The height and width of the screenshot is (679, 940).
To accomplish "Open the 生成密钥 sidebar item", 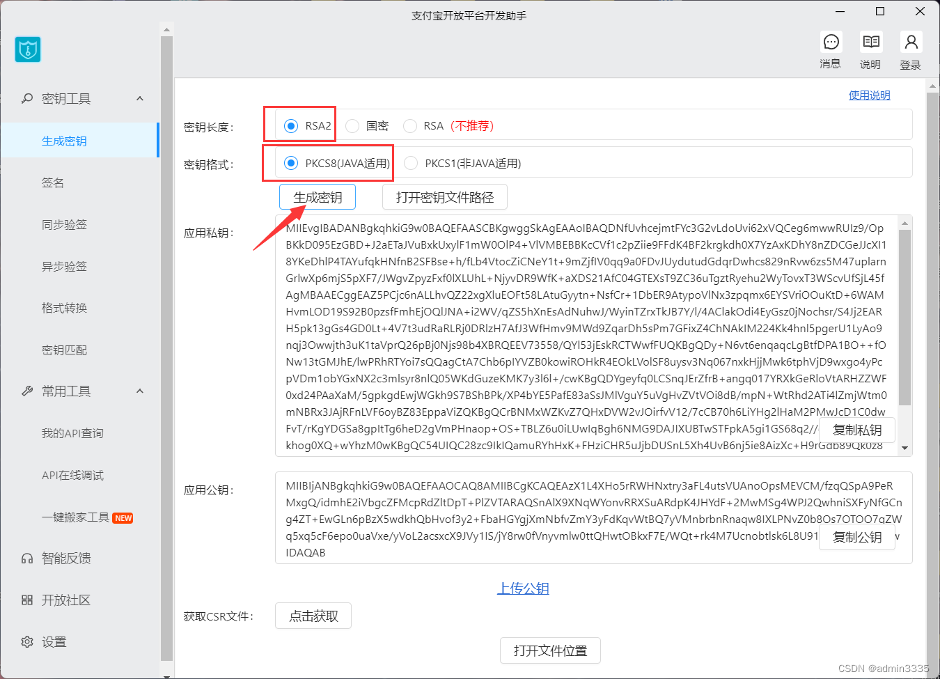I will click(79, 141).
